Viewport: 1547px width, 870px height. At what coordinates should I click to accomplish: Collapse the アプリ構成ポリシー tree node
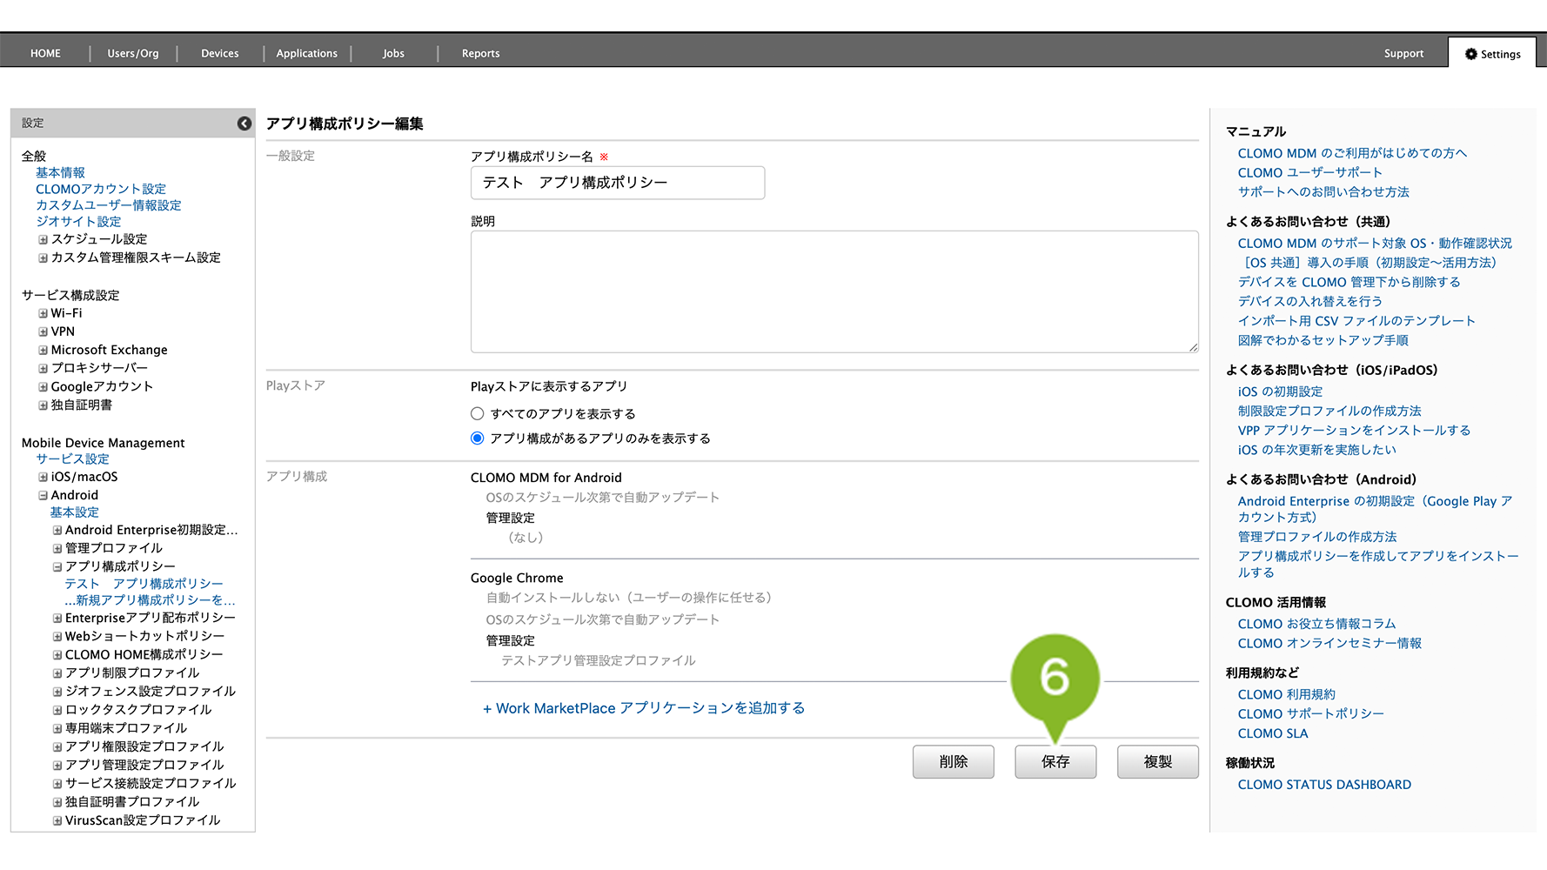coord(57,566)
